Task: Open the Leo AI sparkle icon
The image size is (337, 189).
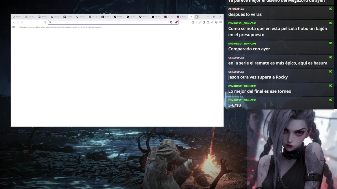Action: [212, 22]
